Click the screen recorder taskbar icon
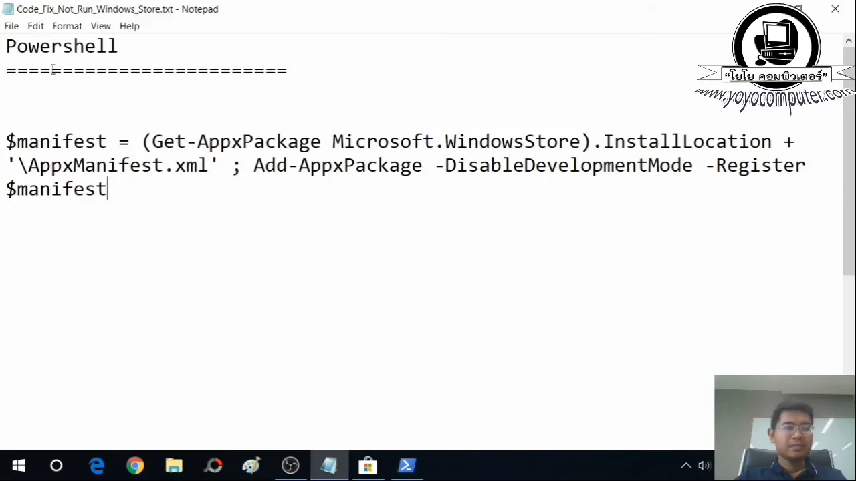 click(213, 465)
